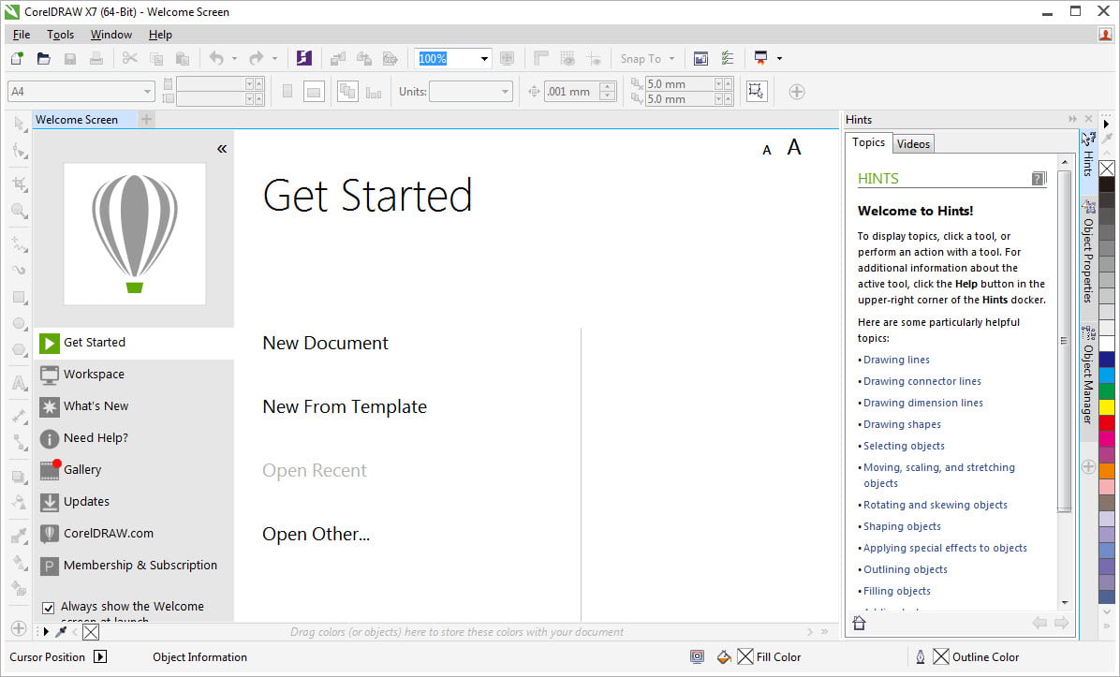Screen dimensions: 1120x677
Task: Click the Undo arrow icon
Action: [x=217, y=59]
